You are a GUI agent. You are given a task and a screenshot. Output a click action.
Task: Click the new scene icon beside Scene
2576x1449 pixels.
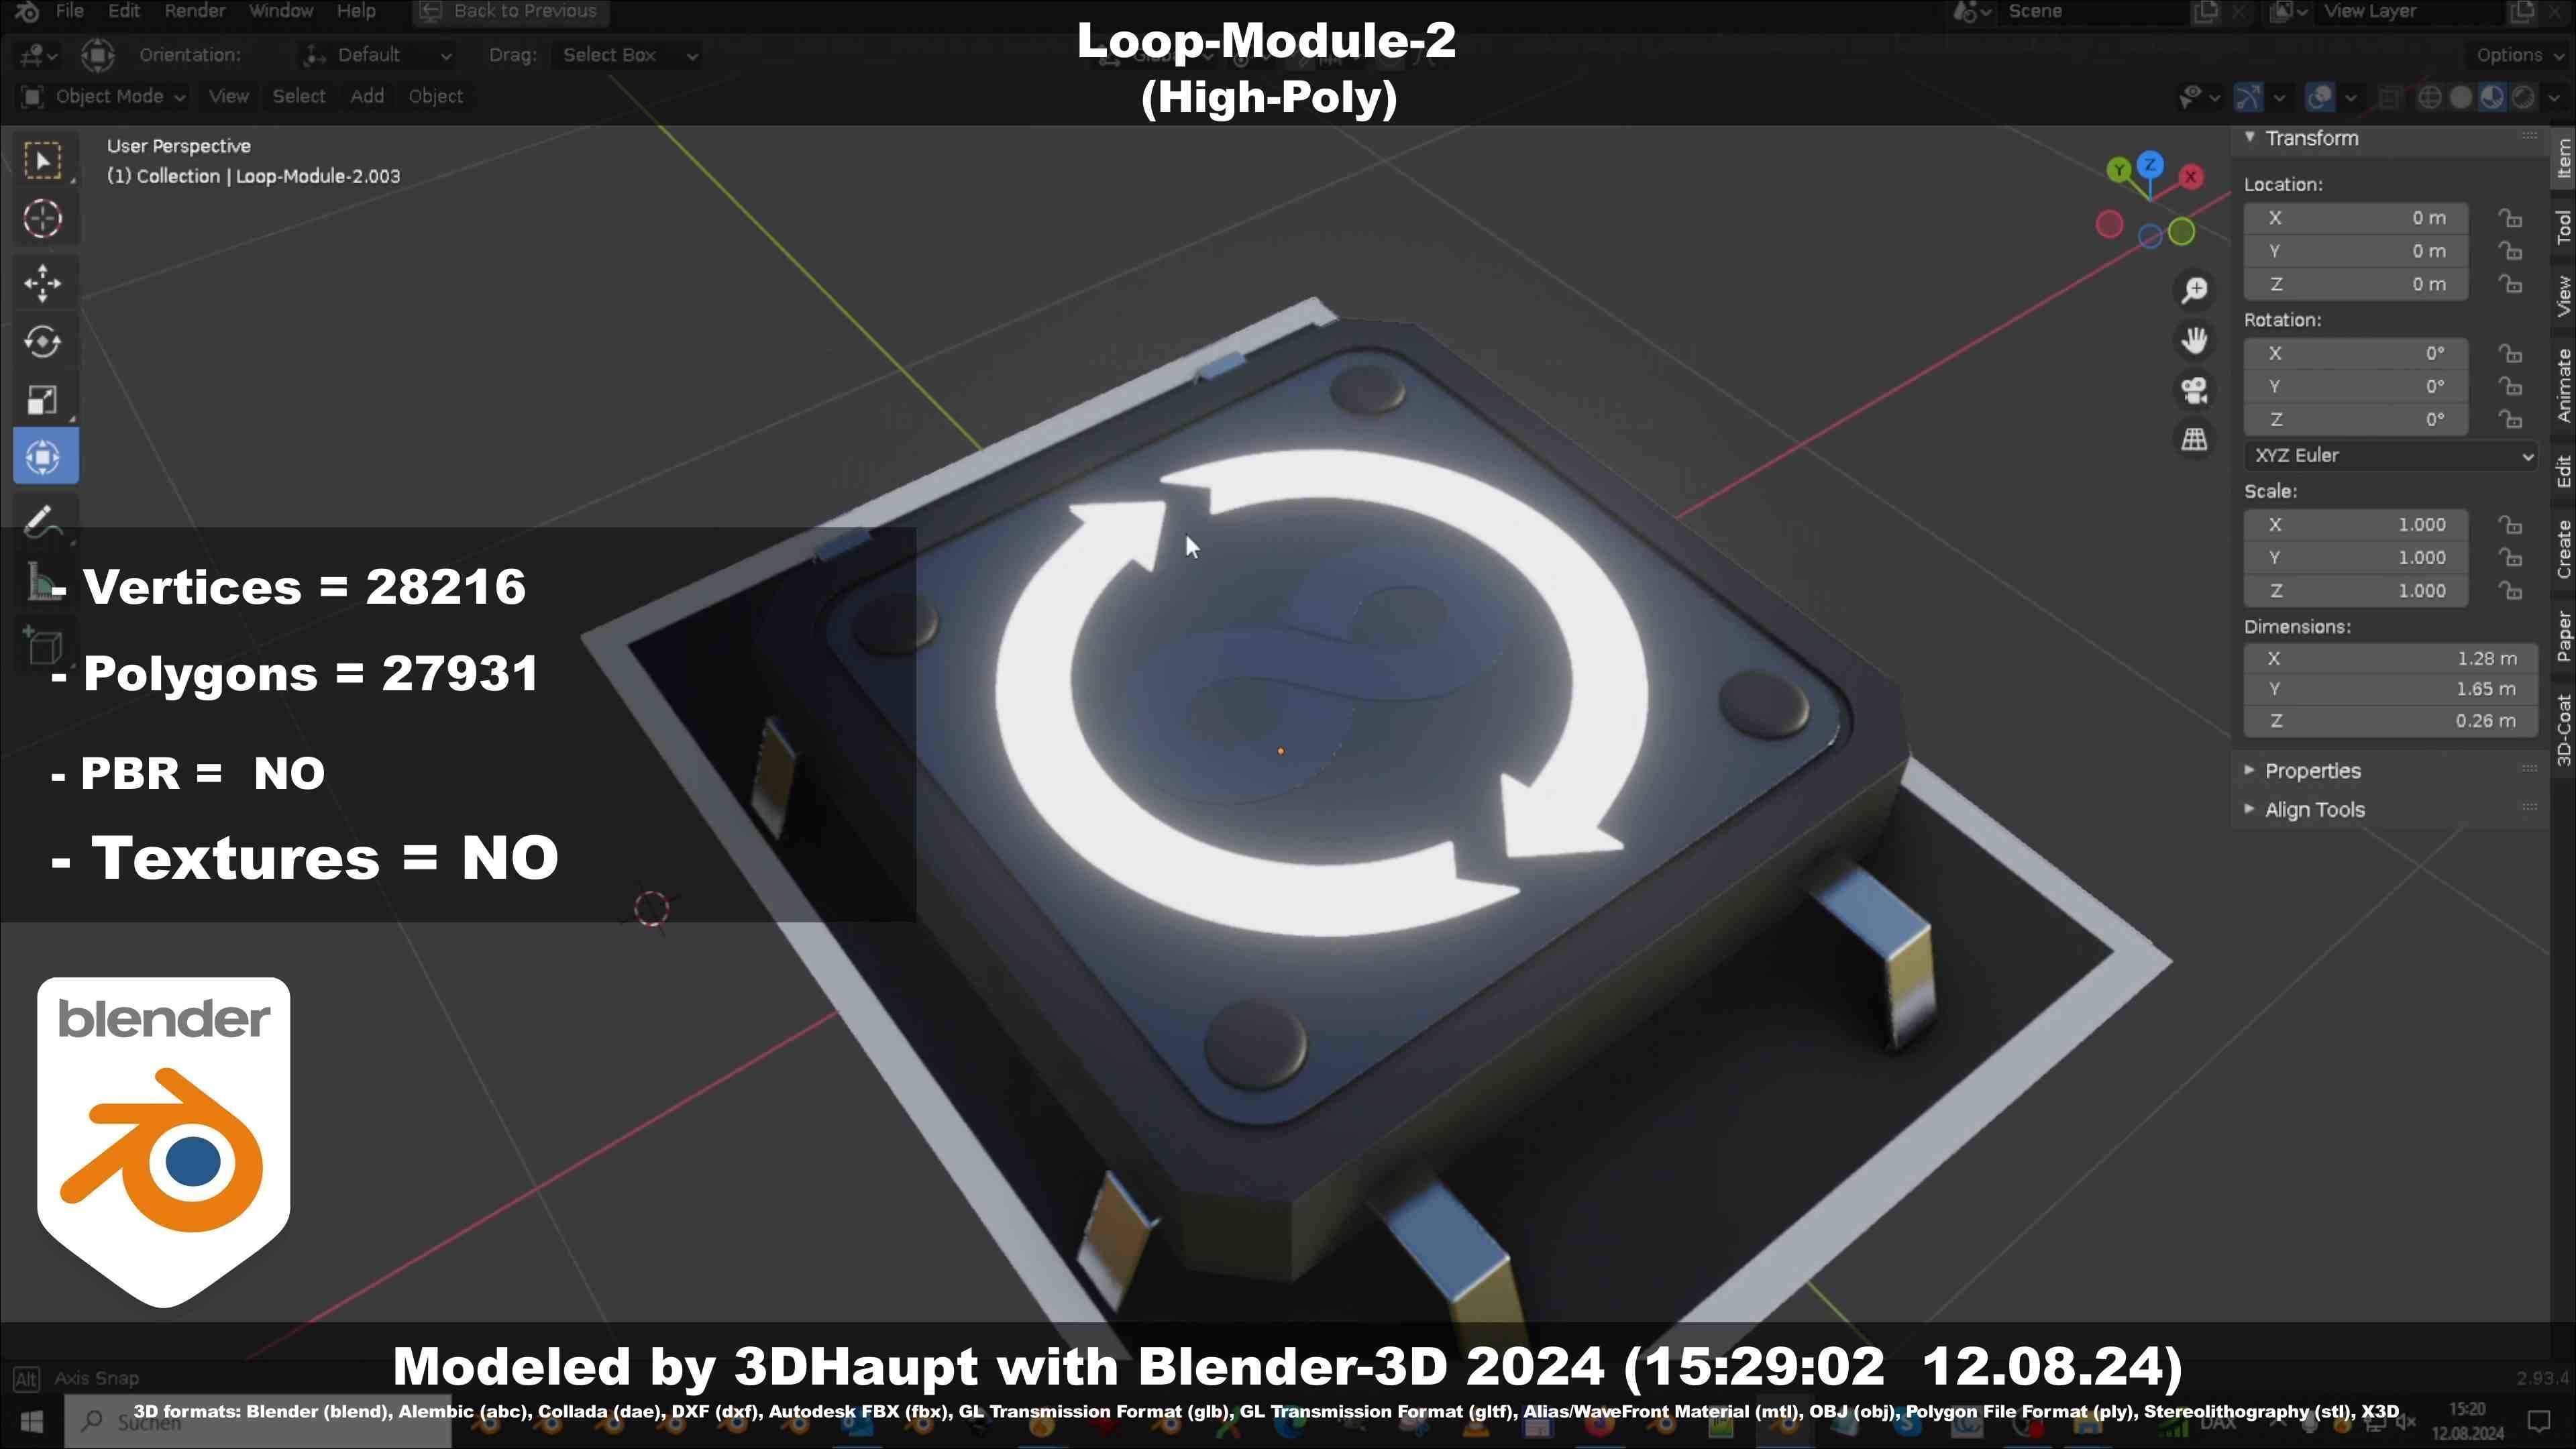[2205, 11]
